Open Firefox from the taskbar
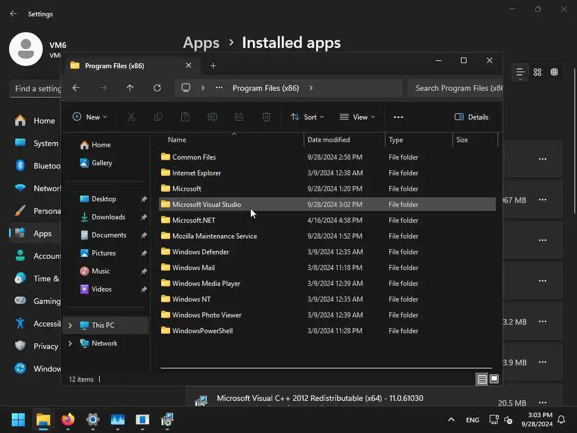 pyautogui.click(x=68, y=419)
